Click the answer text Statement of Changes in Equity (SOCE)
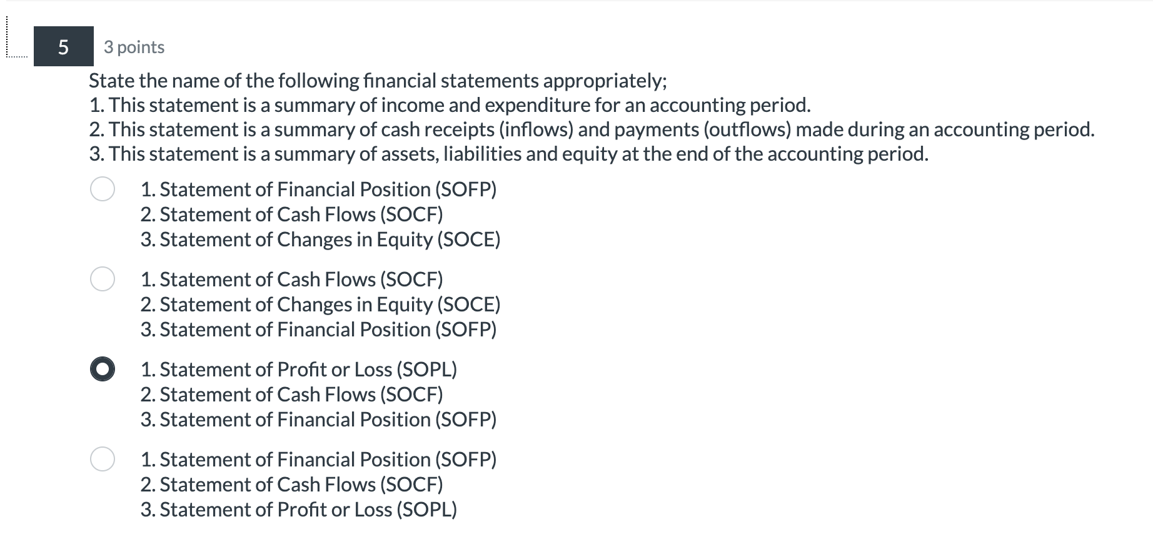This screenshot has height=549, width=1153. click(x=320, y=239)
